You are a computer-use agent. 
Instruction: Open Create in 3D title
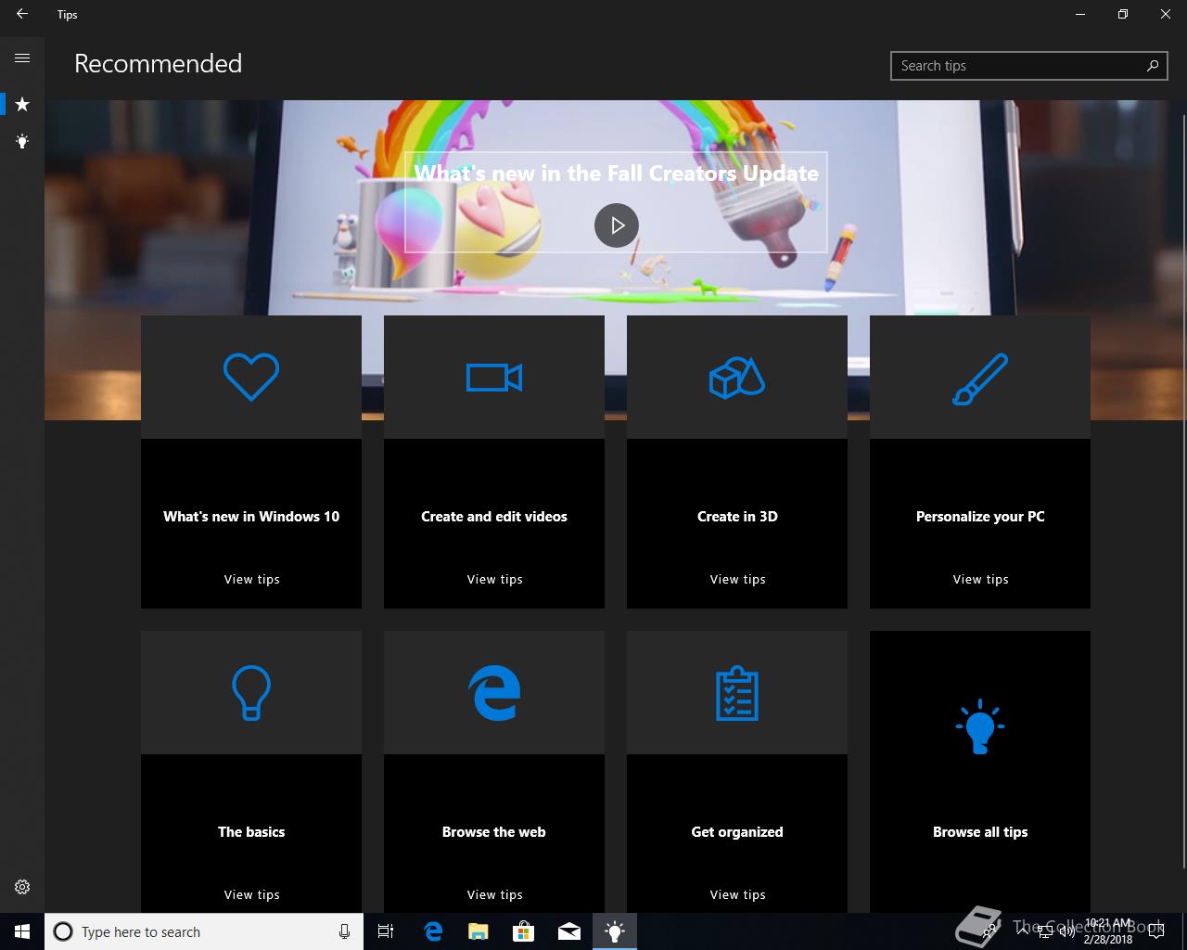tap(737, 517)
